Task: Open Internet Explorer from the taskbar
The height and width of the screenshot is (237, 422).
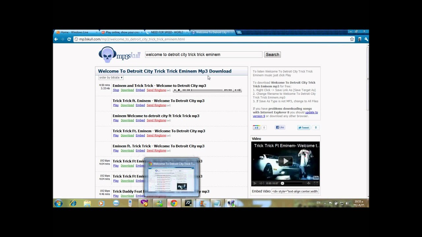Action: [73, 203]
